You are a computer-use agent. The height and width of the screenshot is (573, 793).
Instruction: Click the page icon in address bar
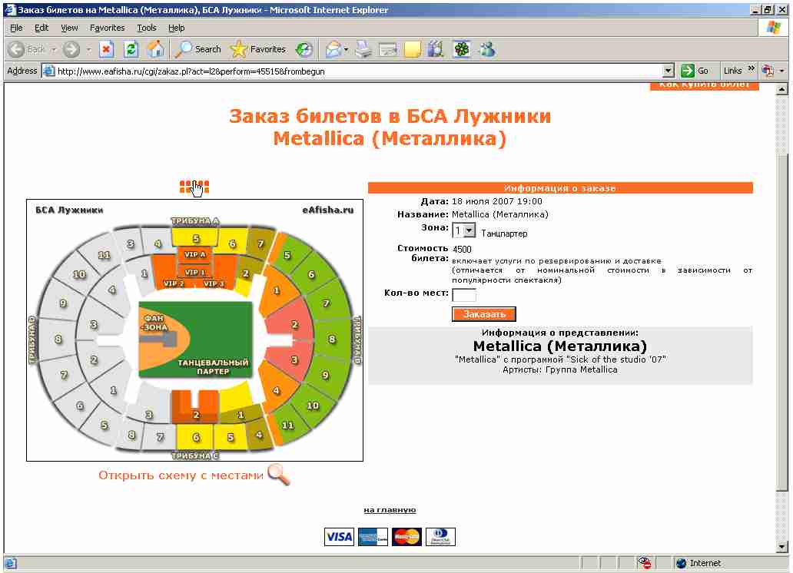click(x=49, y=71)
